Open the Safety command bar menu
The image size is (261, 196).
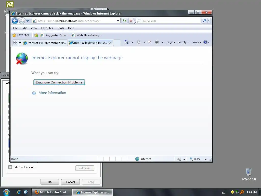point(184,42)
